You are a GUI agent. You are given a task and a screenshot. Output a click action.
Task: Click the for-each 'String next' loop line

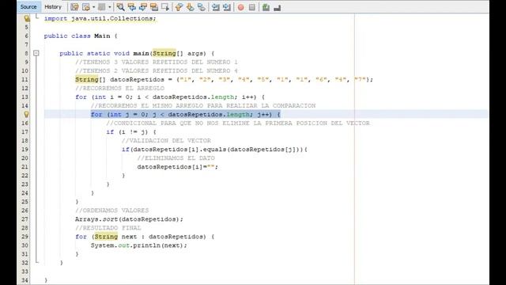(x=145, y=237)
